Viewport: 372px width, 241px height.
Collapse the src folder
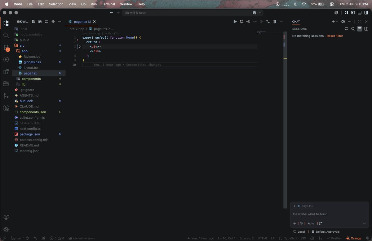click(22, 45)
